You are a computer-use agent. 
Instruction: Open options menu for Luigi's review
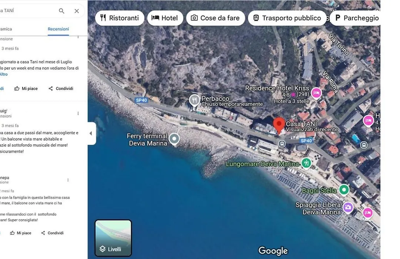tap(78, 114)
